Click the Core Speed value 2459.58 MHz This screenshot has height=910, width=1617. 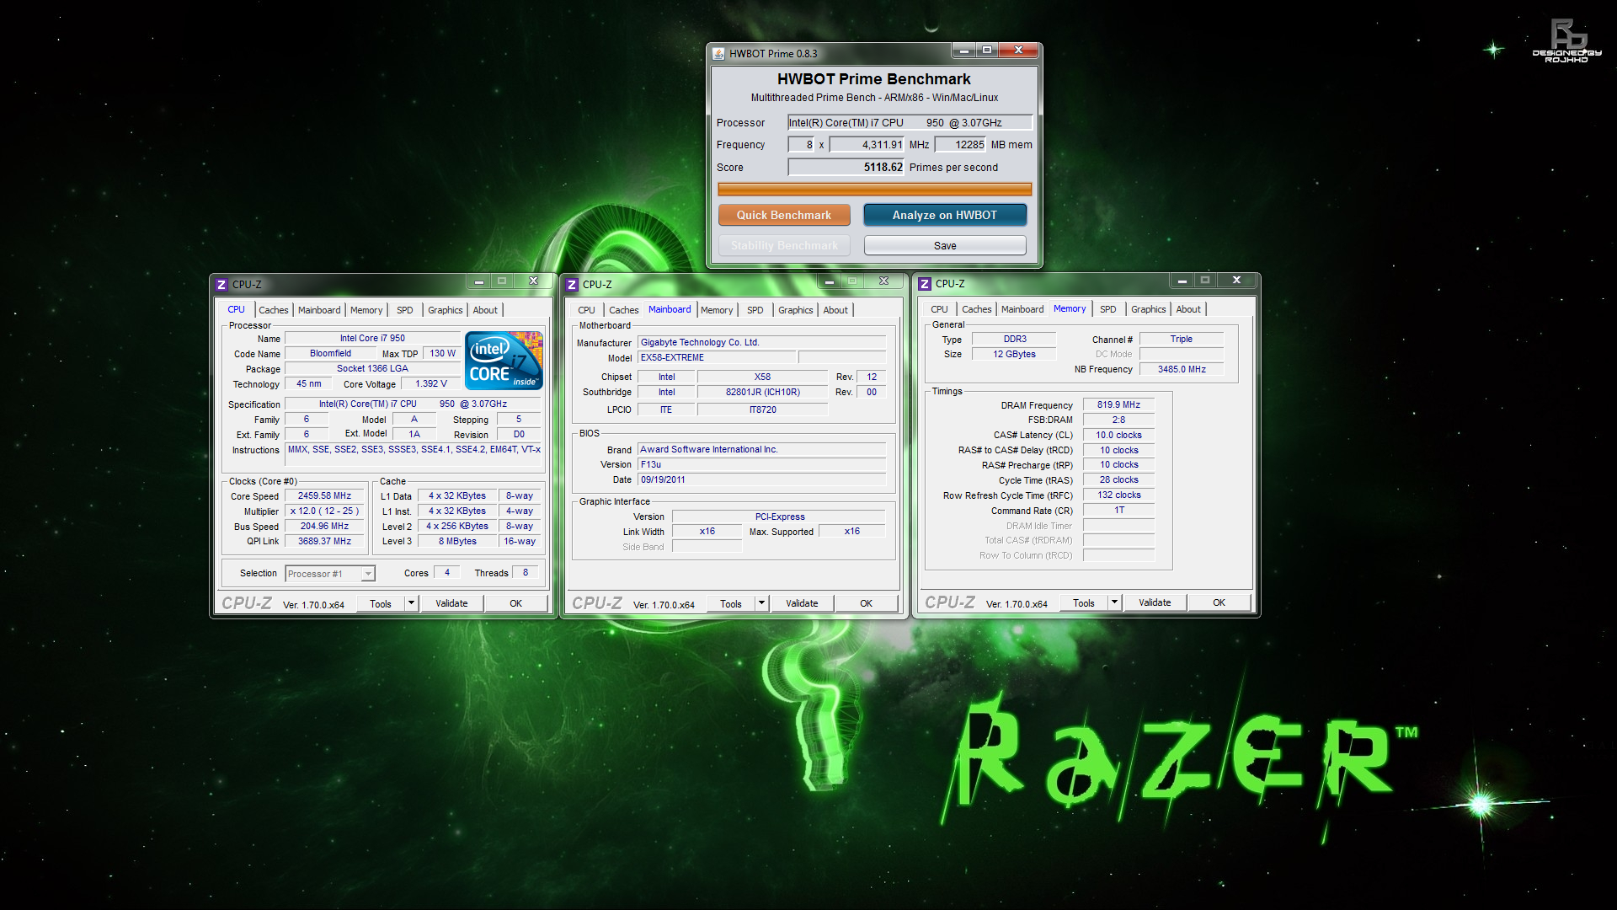click(x=324, y=496)
